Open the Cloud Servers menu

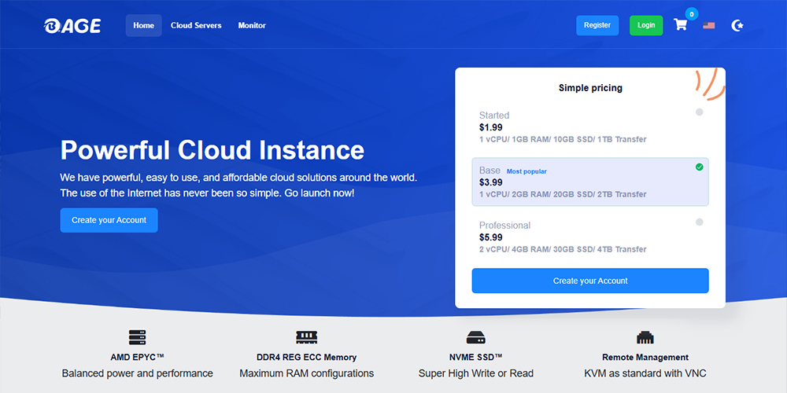tap(196, 25)
